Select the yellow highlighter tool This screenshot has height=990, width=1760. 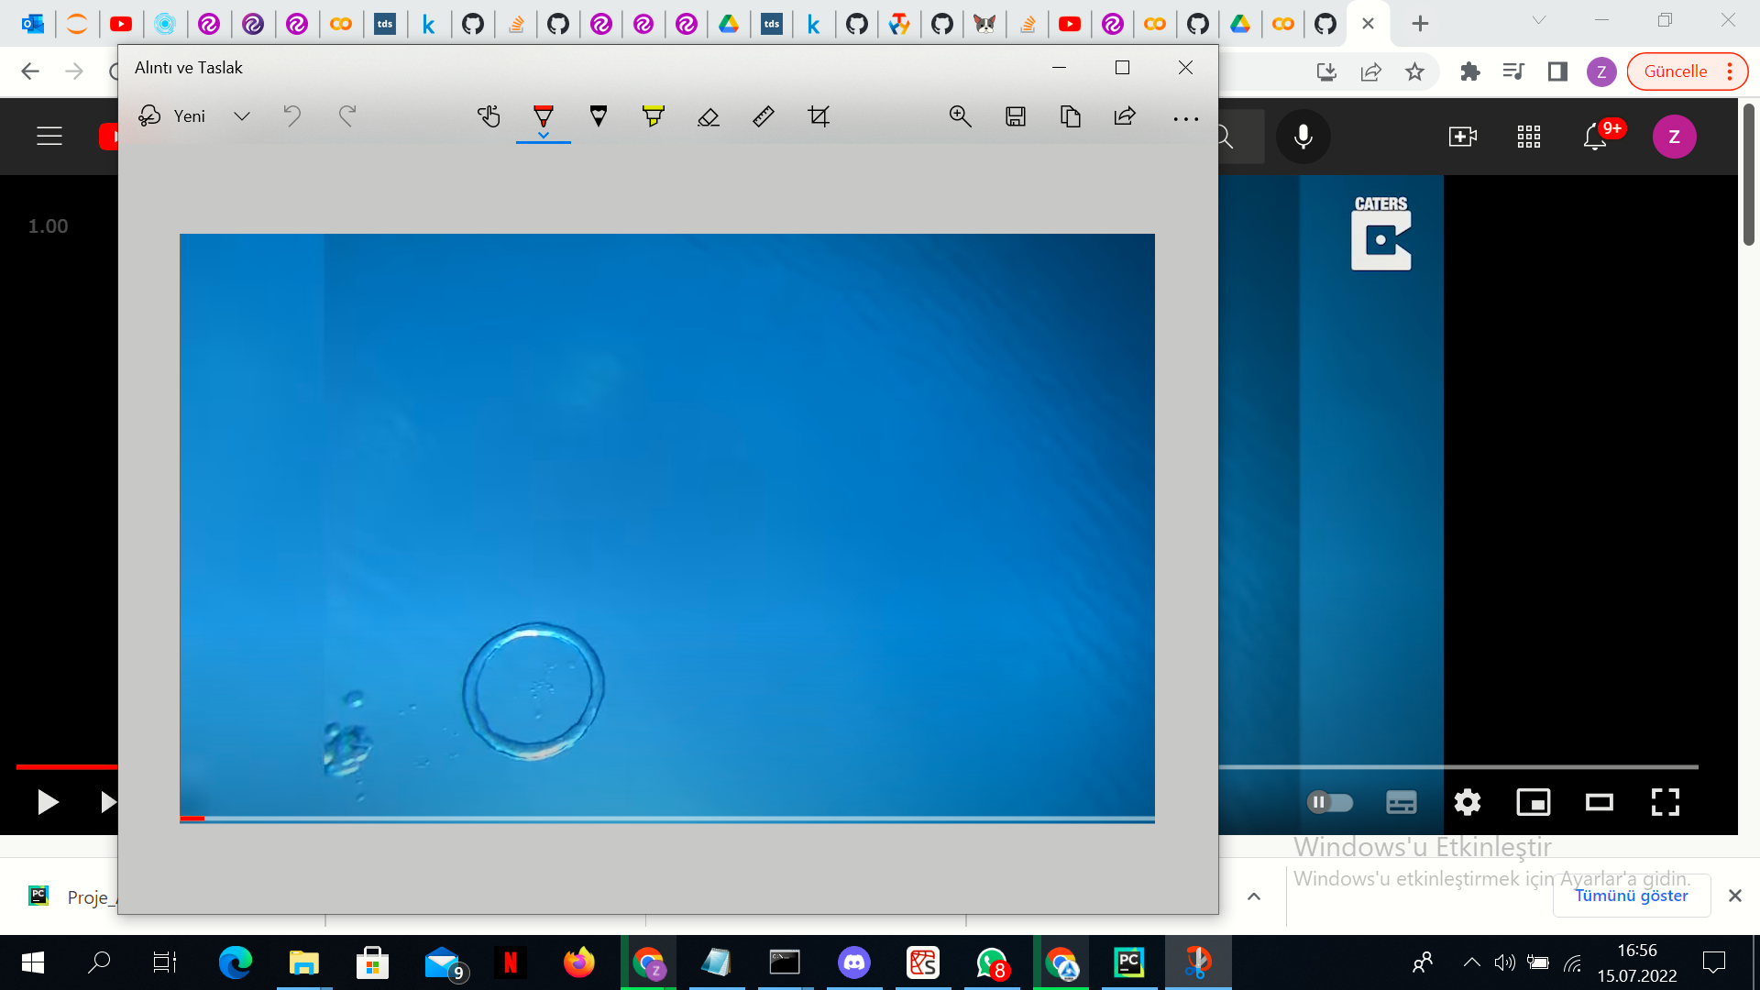click(653, 116)
